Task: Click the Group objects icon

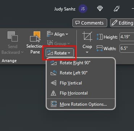Action: click(50, 43)
